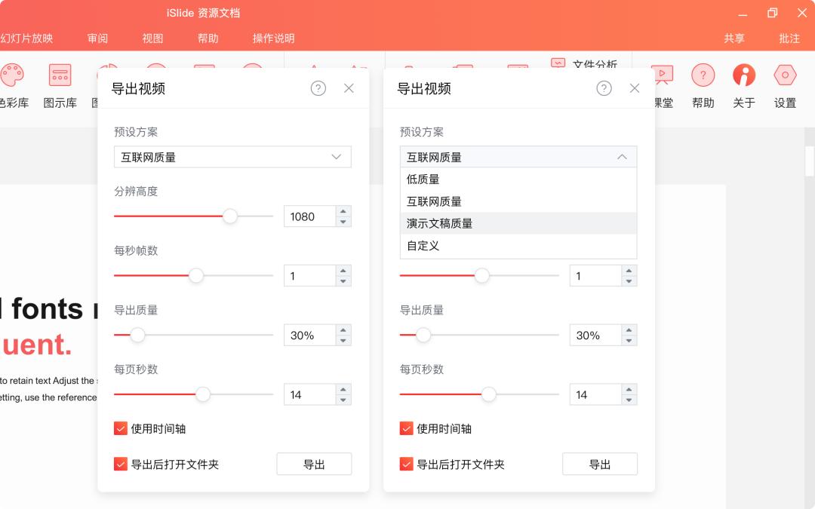815x509 pixels.
Task: Click the 分辨高度 slider handle in left dialog
Action: [x=230, y=216]
